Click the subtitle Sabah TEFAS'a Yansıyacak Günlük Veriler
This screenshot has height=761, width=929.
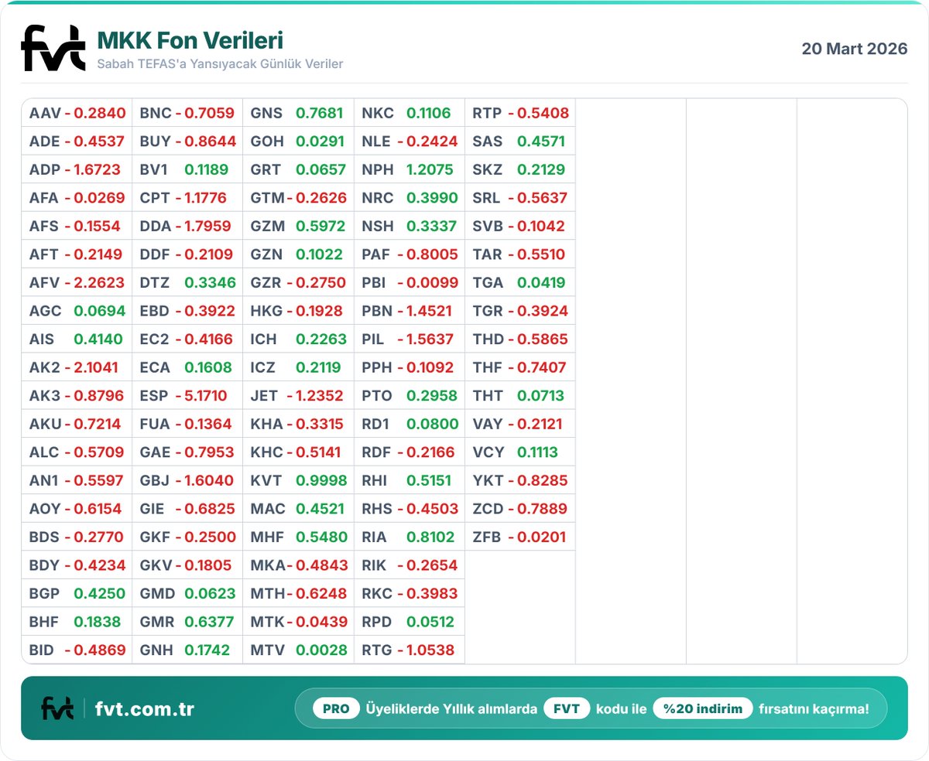pos(220,63)
